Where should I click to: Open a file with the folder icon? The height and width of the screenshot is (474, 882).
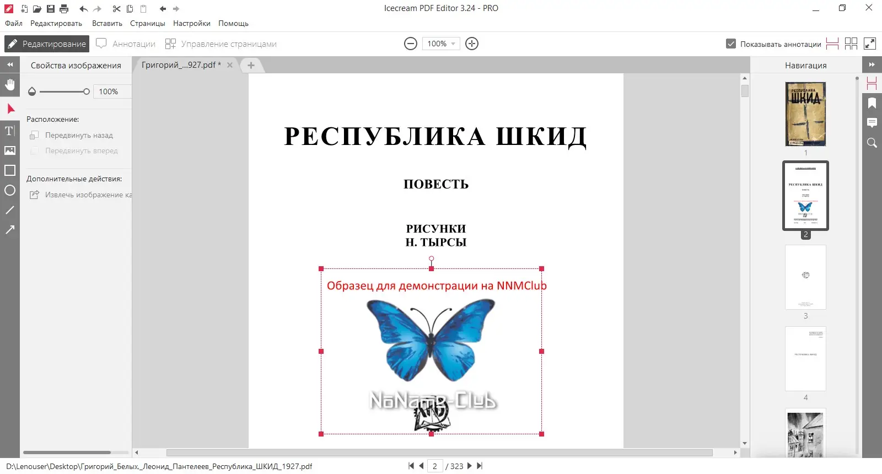(x=37, y=9)
